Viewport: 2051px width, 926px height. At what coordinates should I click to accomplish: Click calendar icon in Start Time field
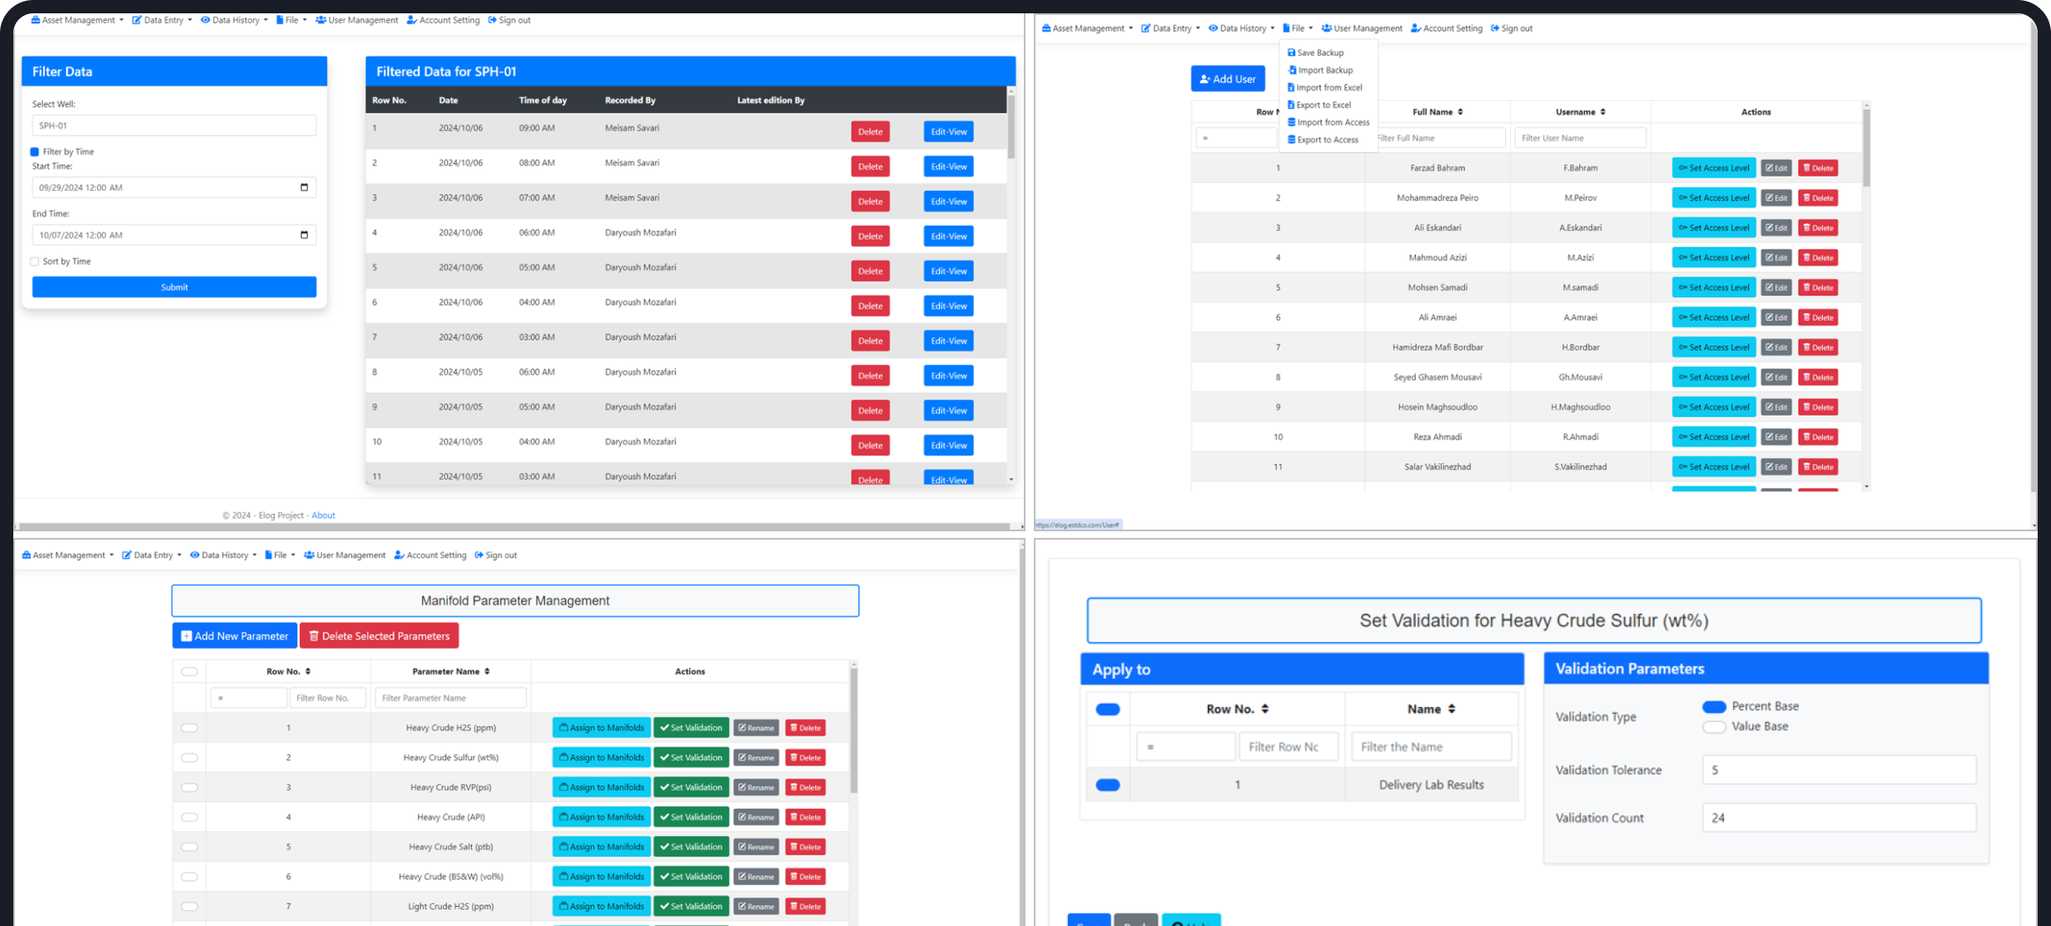(304, 187)
